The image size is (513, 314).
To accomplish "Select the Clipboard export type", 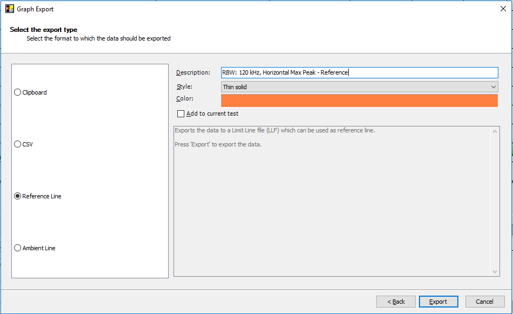I will [18, 92].
